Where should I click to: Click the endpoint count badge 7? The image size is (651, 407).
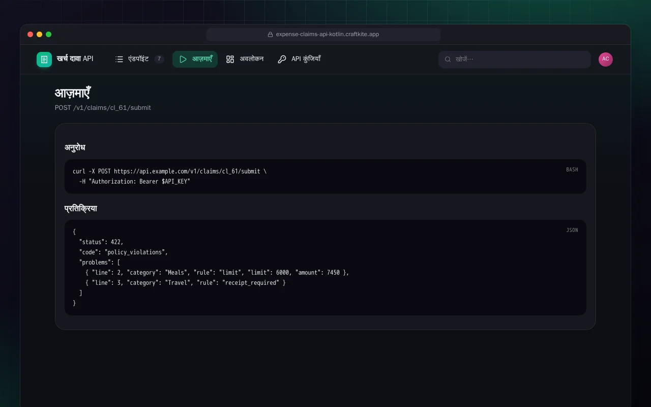[x=159, y=59]
